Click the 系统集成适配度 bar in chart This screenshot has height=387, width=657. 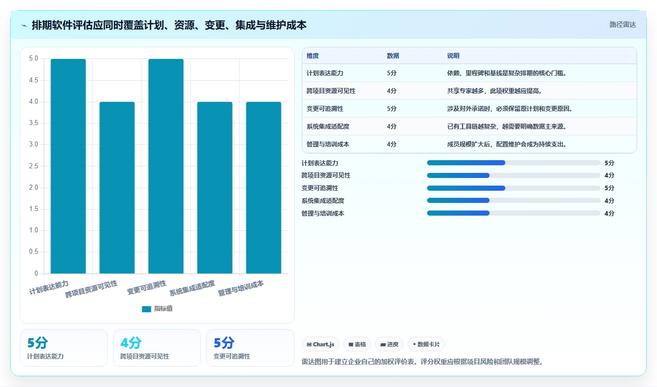click(x=215, y=188)
